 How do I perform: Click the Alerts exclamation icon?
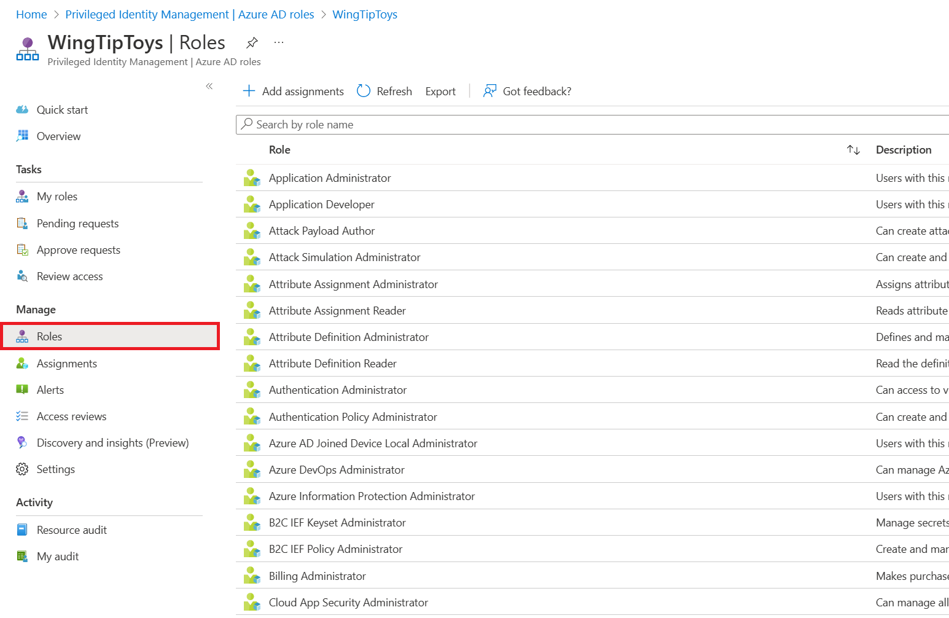pos(22,389)
